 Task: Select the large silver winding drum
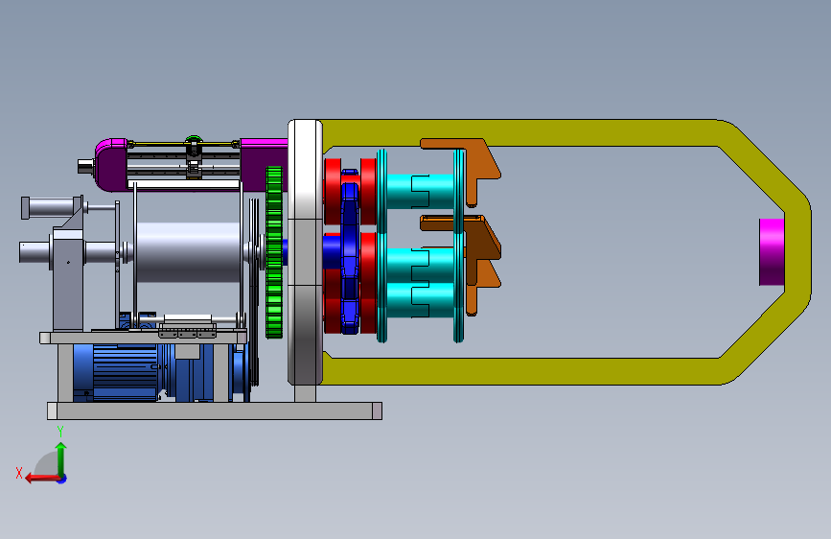click(188, 252)
